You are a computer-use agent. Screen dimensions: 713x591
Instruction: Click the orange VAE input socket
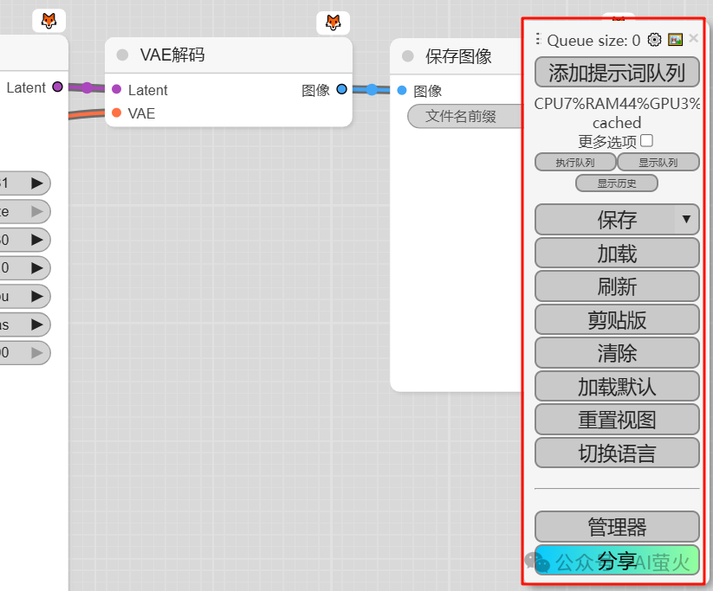point(116,112)
